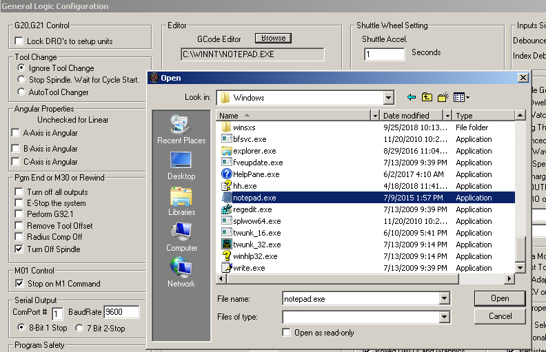Open Date modified column filter arrow
The image size is (546, 352).
[447, 116]
